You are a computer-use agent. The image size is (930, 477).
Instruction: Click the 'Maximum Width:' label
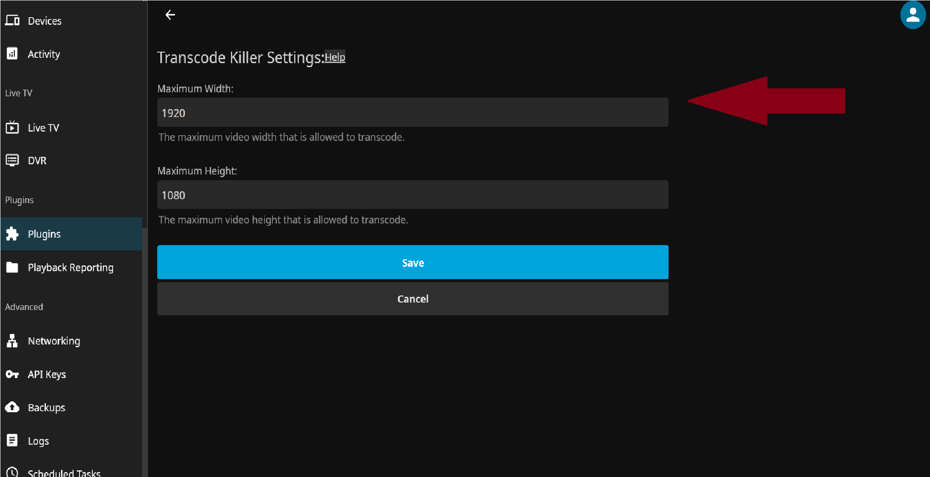[195, 89]
